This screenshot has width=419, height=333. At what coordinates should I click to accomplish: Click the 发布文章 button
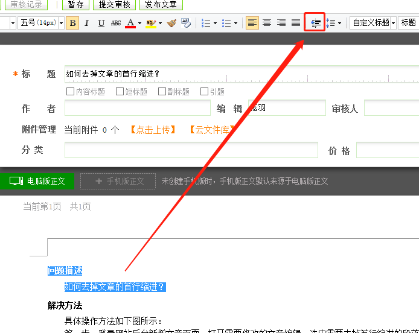pos(161,4)
